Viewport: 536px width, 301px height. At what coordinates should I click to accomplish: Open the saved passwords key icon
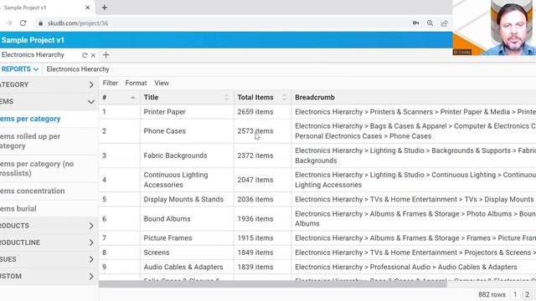click(415, 23)
